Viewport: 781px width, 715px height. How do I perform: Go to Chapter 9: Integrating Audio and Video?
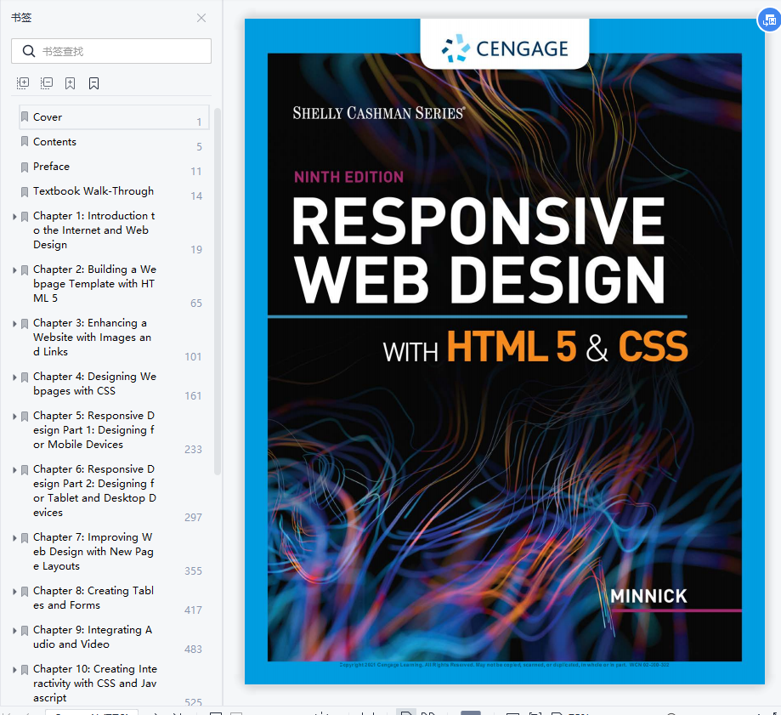pos(93,637)
